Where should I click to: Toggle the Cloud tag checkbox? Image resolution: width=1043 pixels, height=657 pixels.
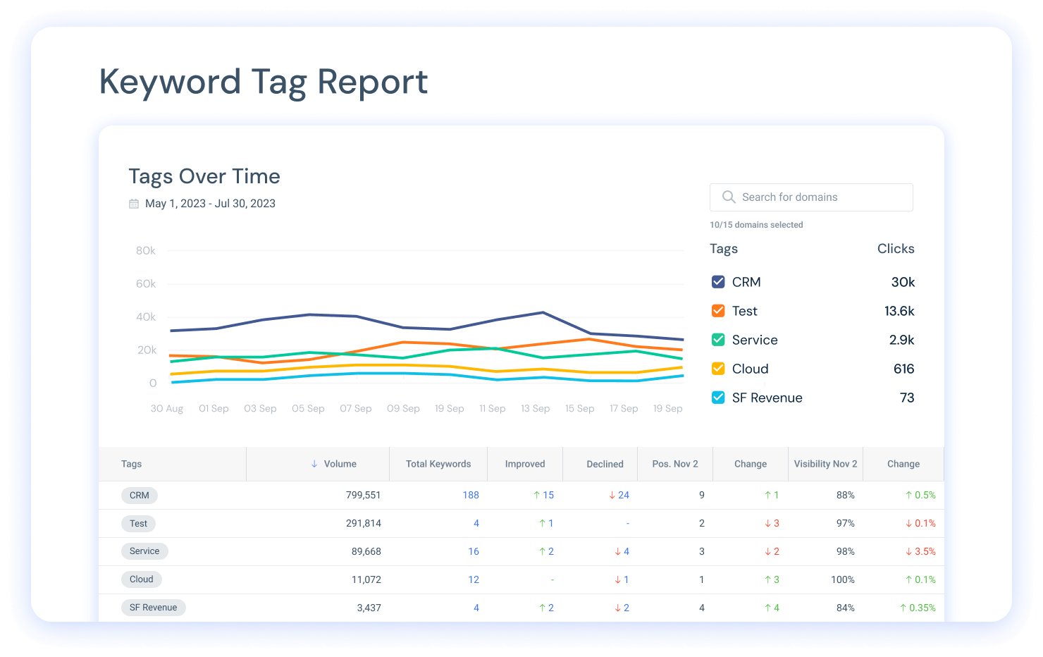718,369
